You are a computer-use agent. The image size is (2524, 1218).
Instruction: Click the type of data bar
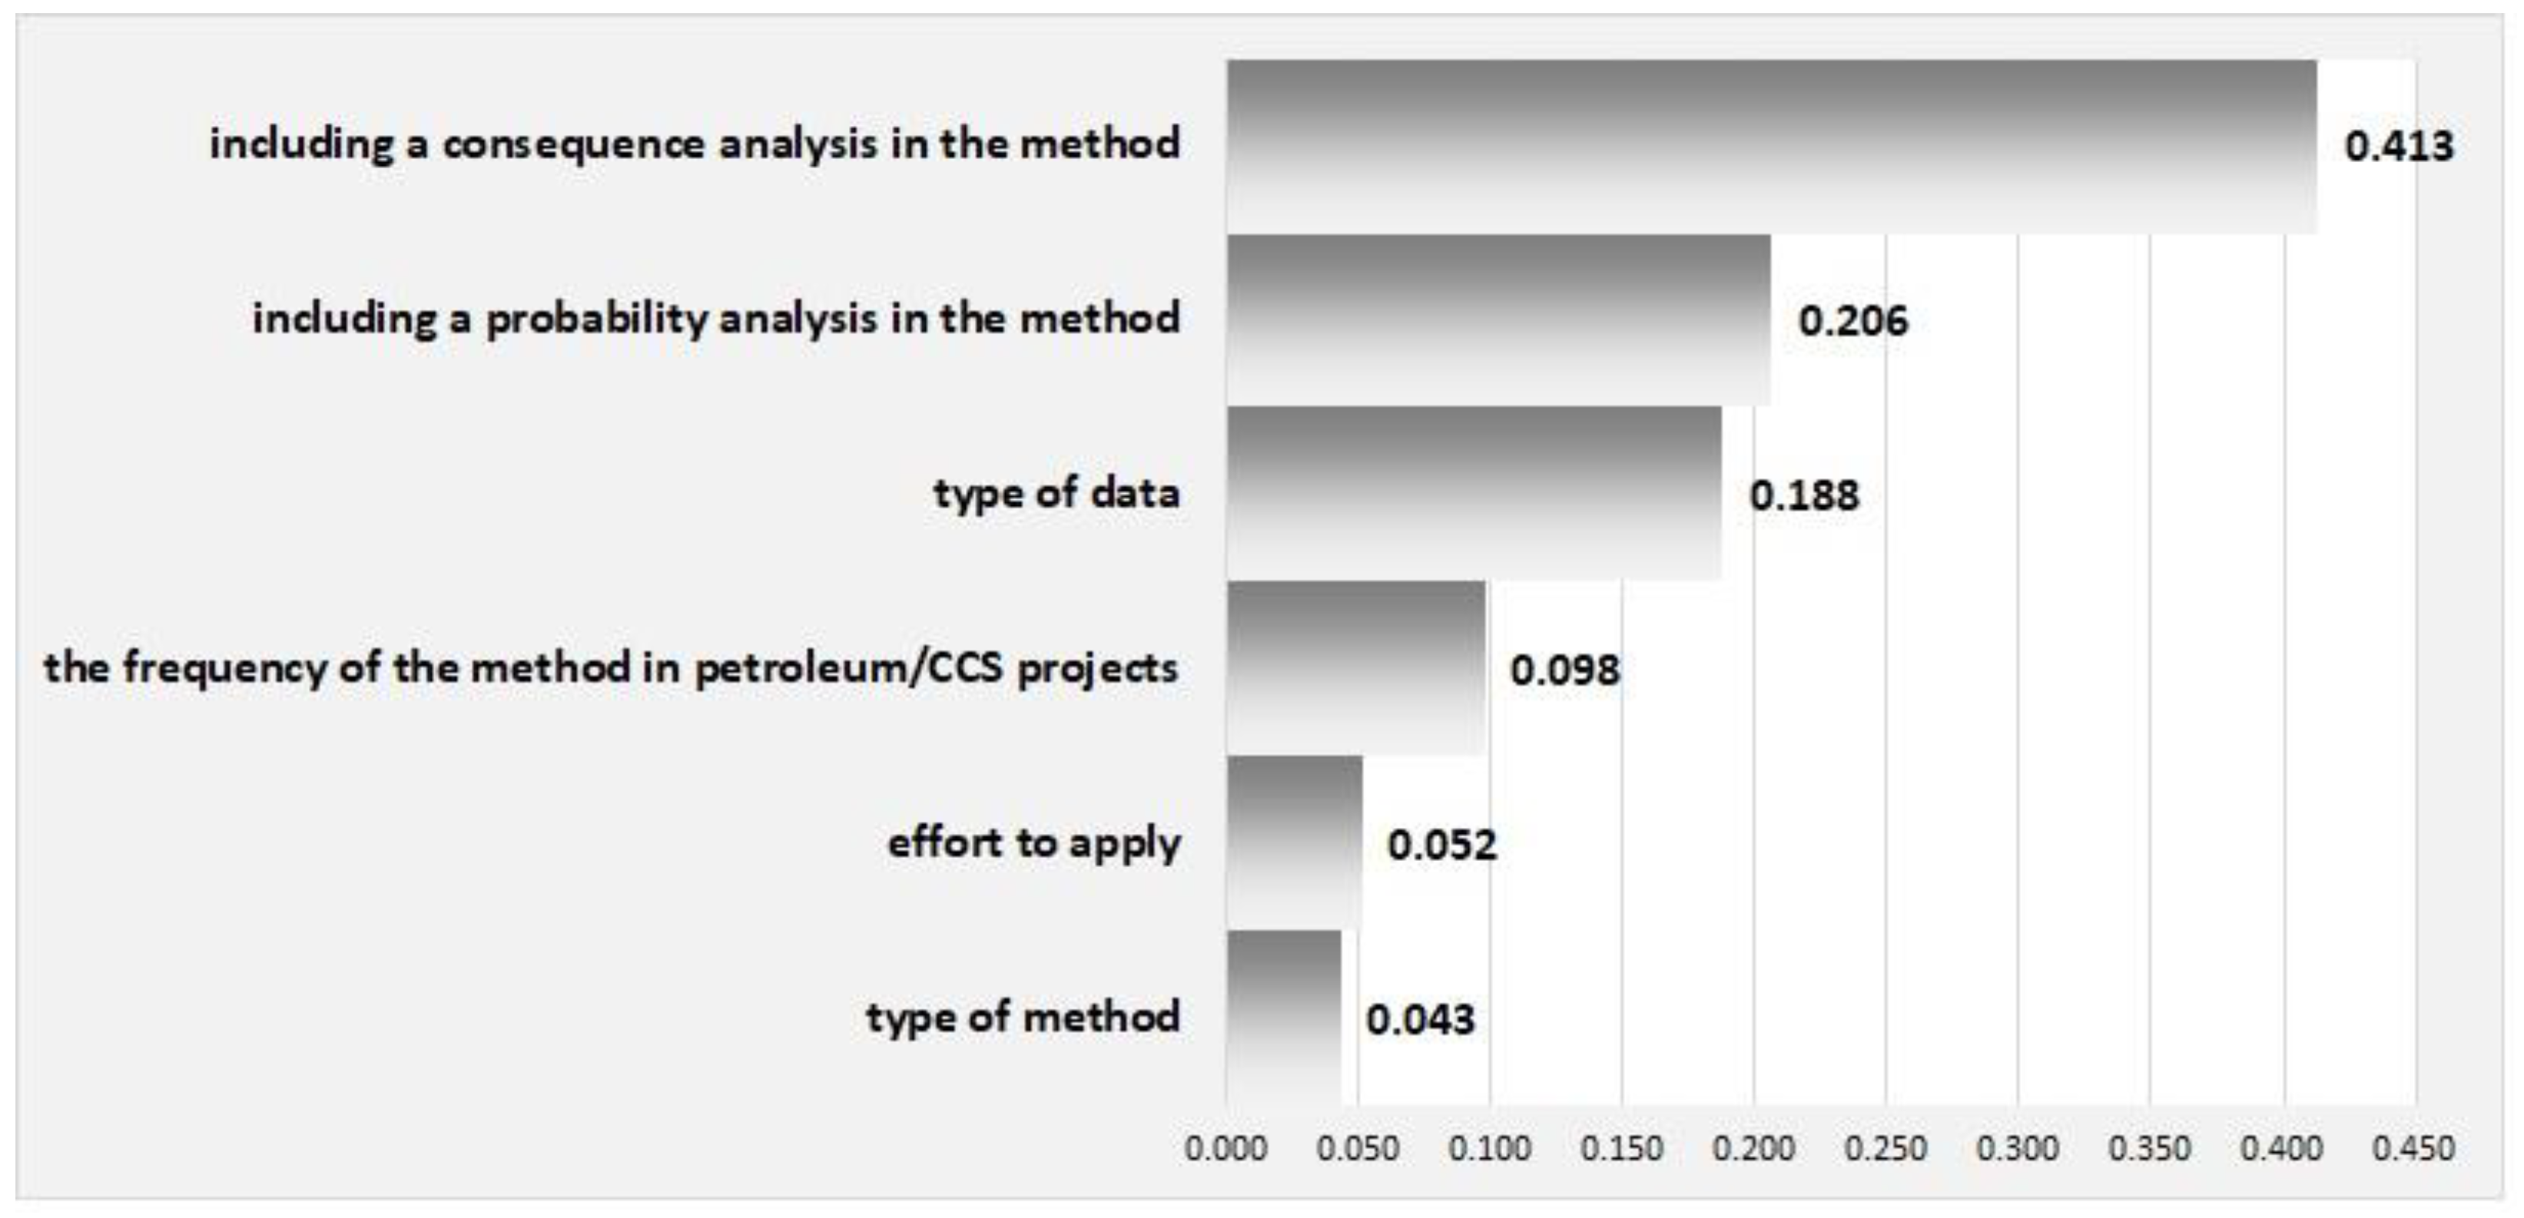[x=1474, y=494]
